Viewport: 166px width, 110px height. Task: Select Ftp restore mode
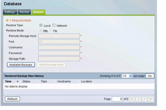51,31
